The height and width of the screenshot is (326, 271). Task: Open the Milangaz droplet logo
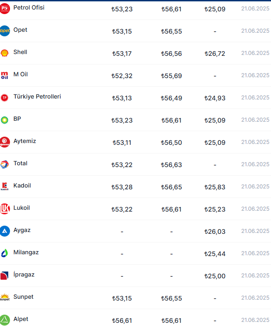click(5, 253)
